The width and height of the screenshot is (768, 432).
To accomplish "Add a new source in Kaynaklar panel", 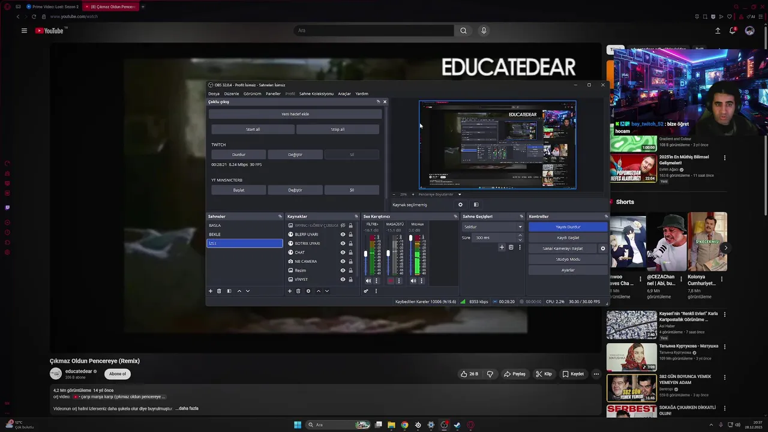I will (290, 291).
